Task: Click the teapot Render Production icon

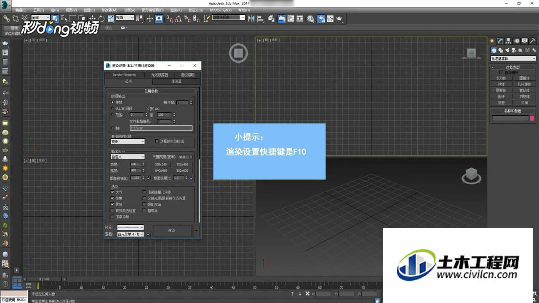Action: pyautogui.click(x=339, y=19)
